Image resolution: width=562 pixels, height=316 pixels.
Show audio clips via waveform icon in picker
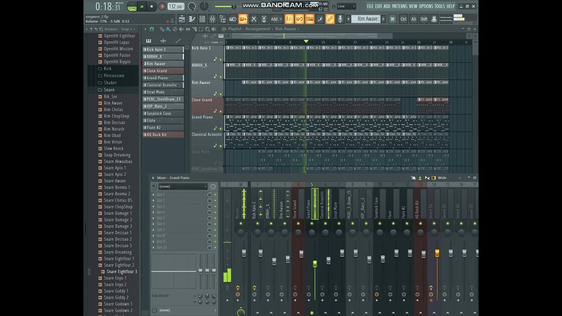tap(163, 41)
